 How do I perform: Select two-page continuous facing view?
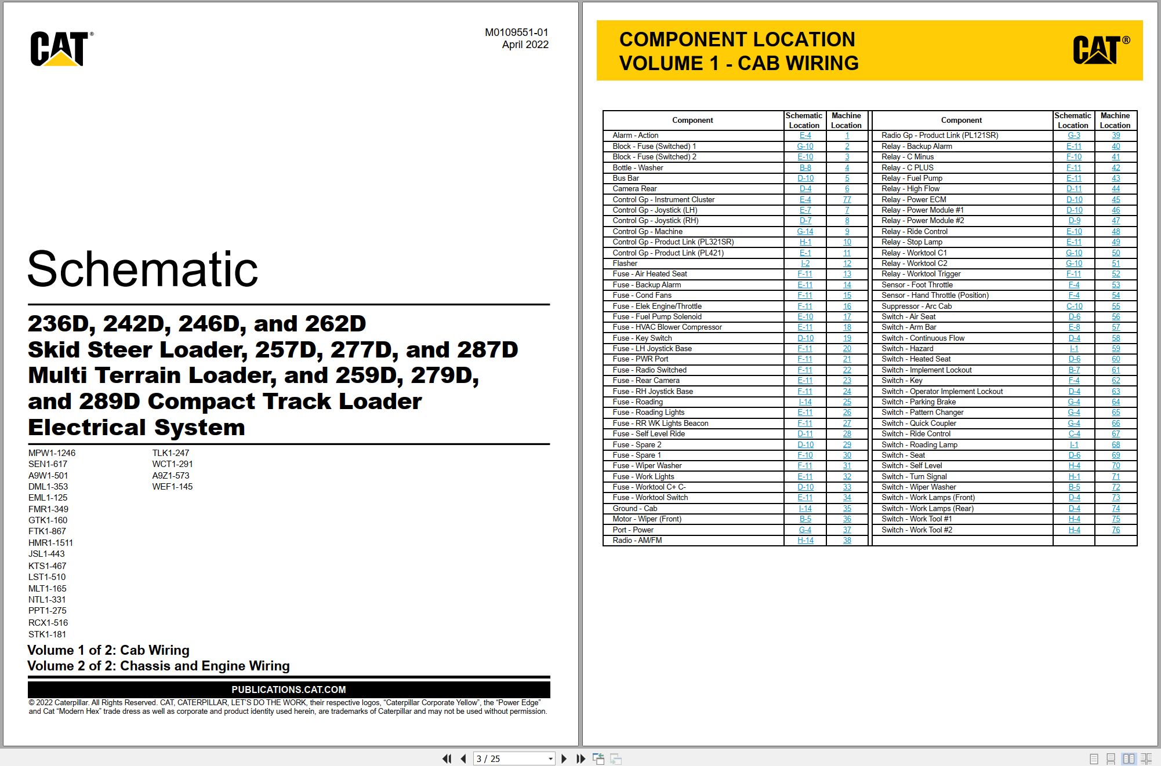click(1146, 758)
